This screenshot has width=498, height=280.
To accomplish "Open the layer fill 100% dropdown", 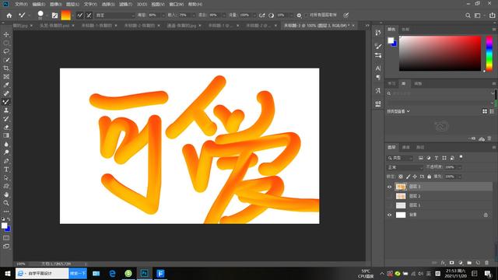I will click(459, 177).
